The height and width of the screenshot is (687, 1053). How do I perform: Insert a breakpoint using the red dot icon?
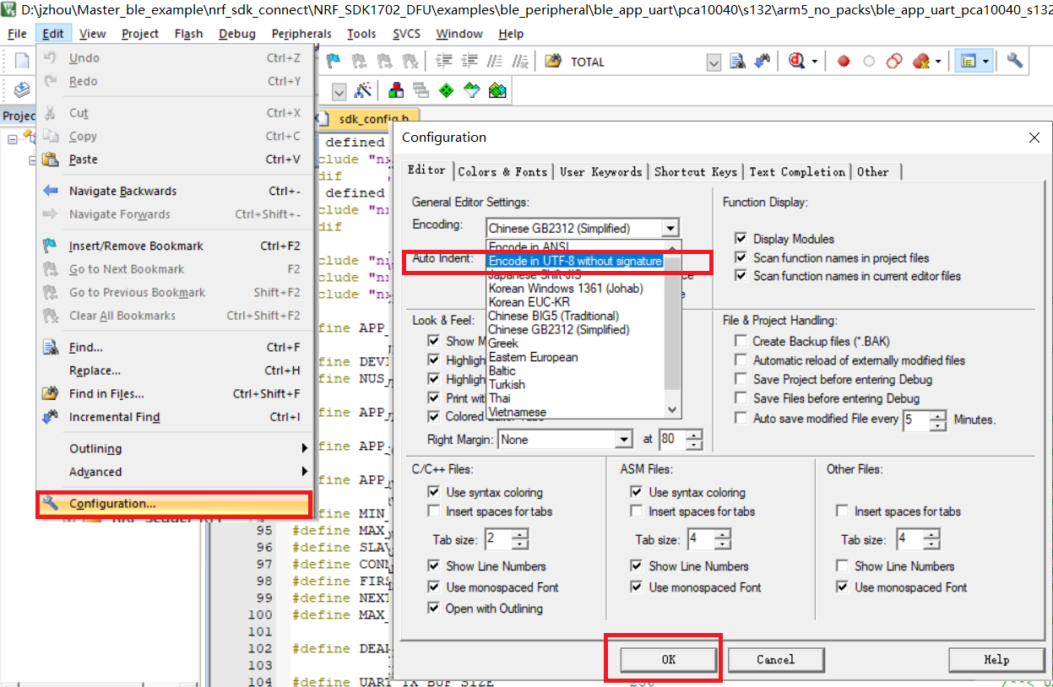(x=844, y=61)
